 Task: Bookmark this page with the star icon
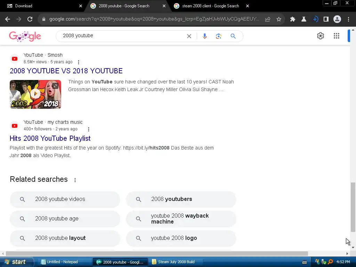279,19
